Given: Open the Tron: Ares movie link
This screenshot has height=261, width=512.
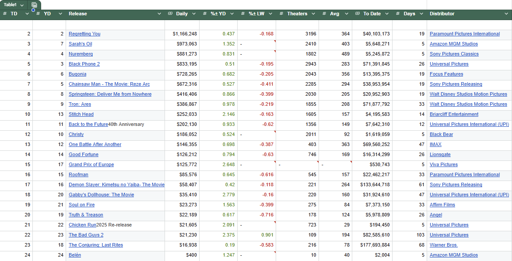Looking at the screenshot, I should pyautogui.click(x=80, y=104).
